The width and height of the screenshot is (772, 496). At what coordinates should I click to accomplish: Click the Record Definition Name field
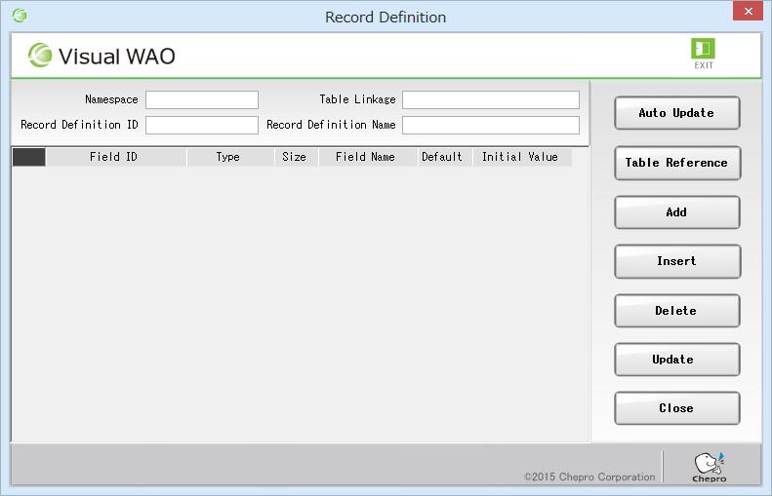[490, 125]
